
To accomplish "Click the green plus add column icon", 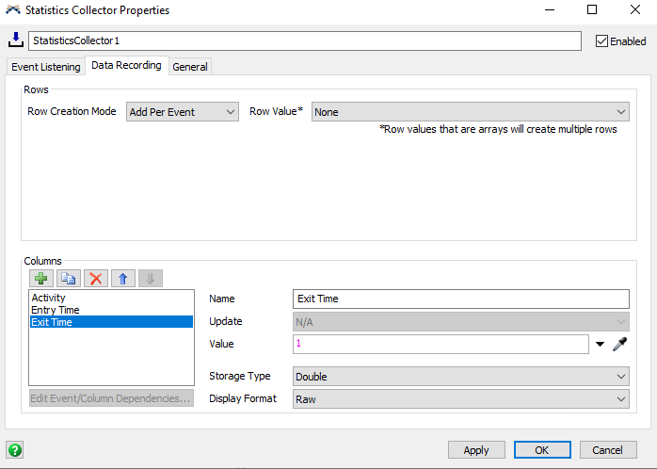I will [41, 278].
